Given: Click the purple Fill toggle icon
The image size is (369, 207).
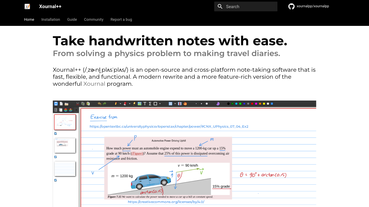Looking at the screenshot, I should pos(218,104).
